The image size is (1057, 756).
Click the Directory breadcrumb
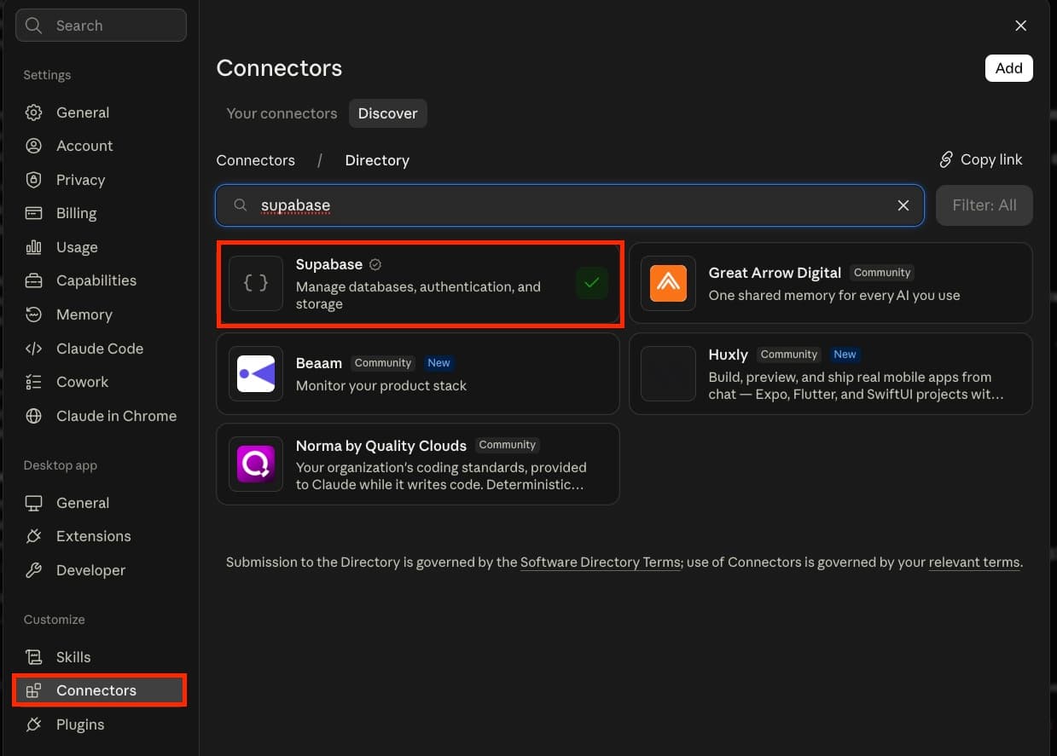click(377, 160)
